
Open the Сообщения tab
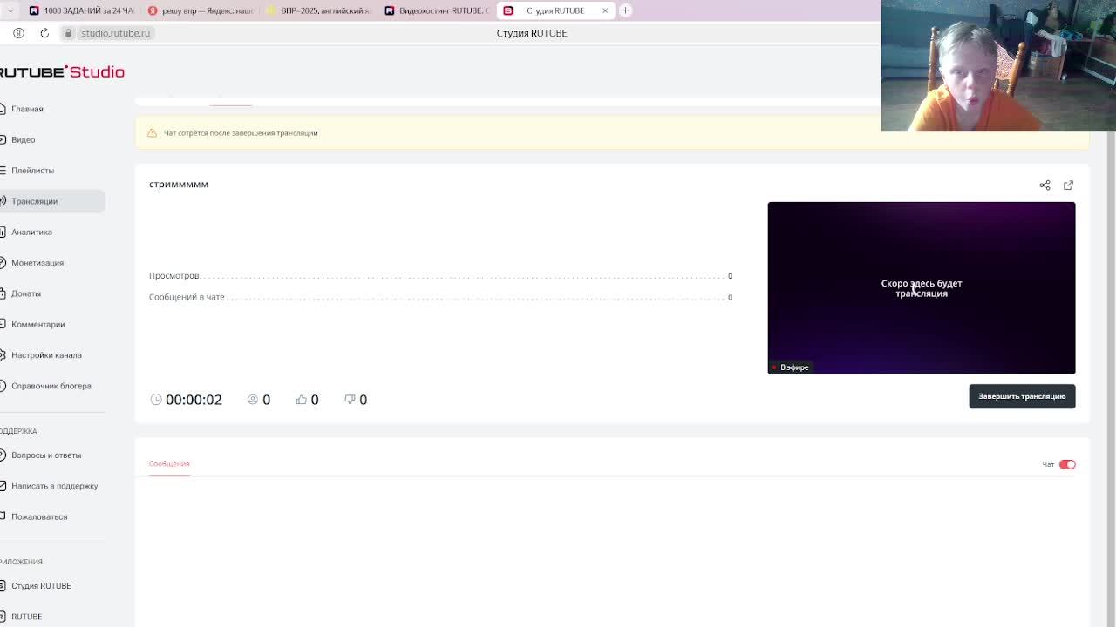pos(169,463)
